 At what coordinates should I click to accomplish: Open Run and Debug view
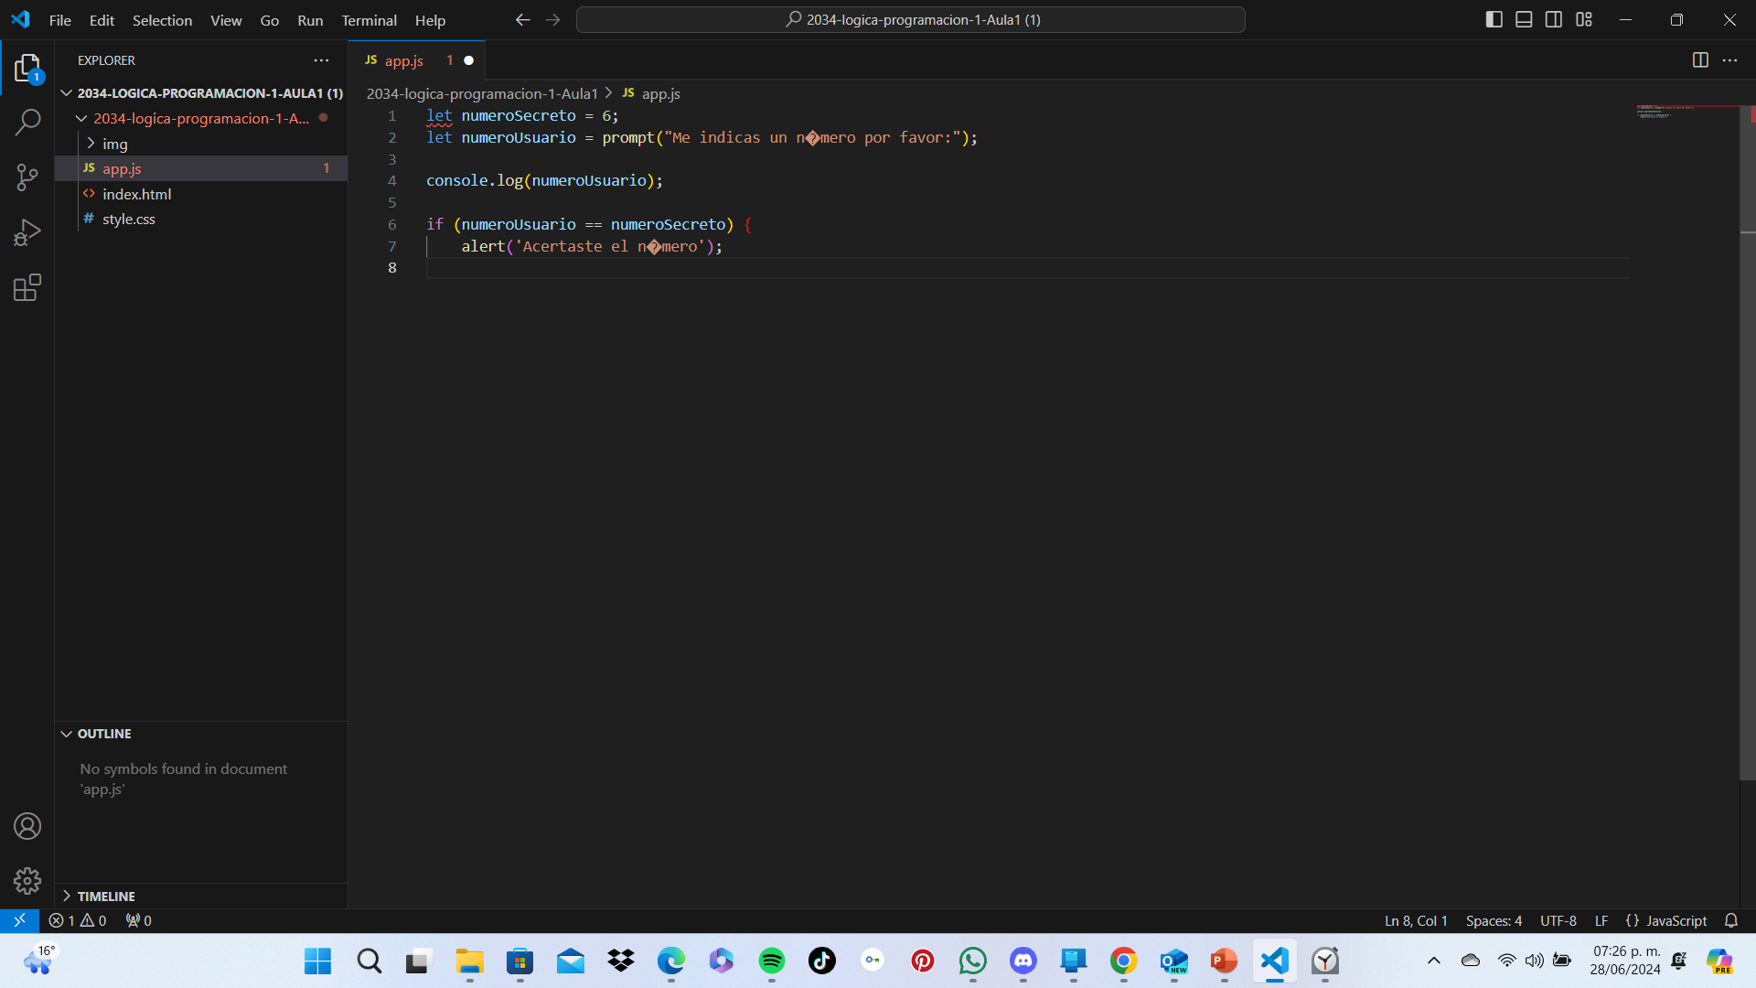coord(27,232)
